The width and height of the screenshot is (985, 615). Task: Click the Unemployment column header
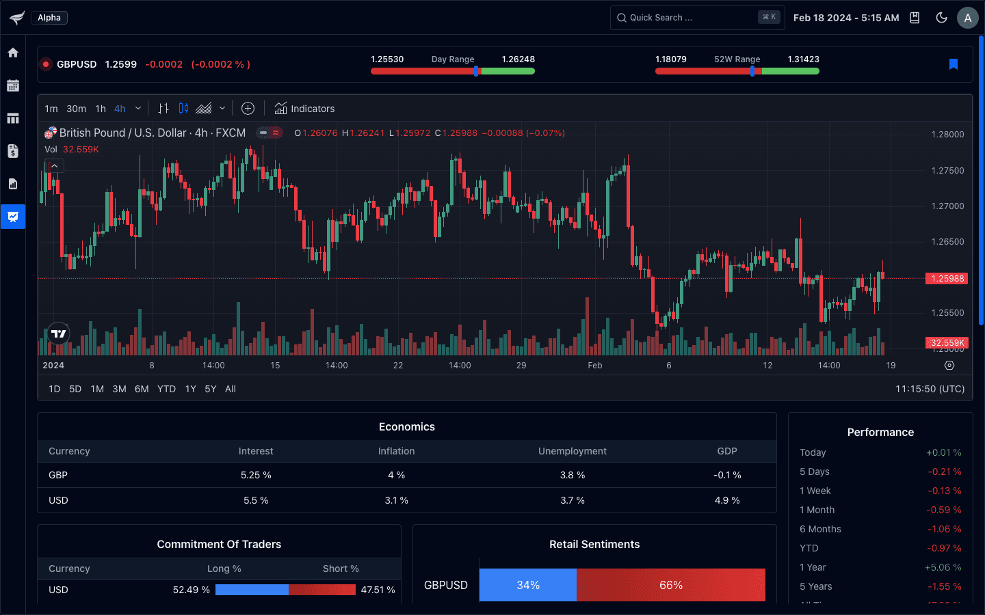[x=573, y=451]
